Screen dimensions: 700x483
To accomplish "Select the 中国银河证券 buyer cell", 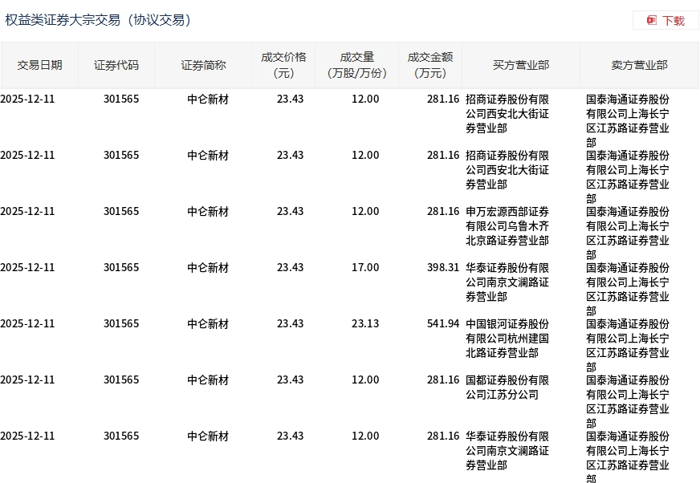I will pyautogui.click(x=507, y=338).
